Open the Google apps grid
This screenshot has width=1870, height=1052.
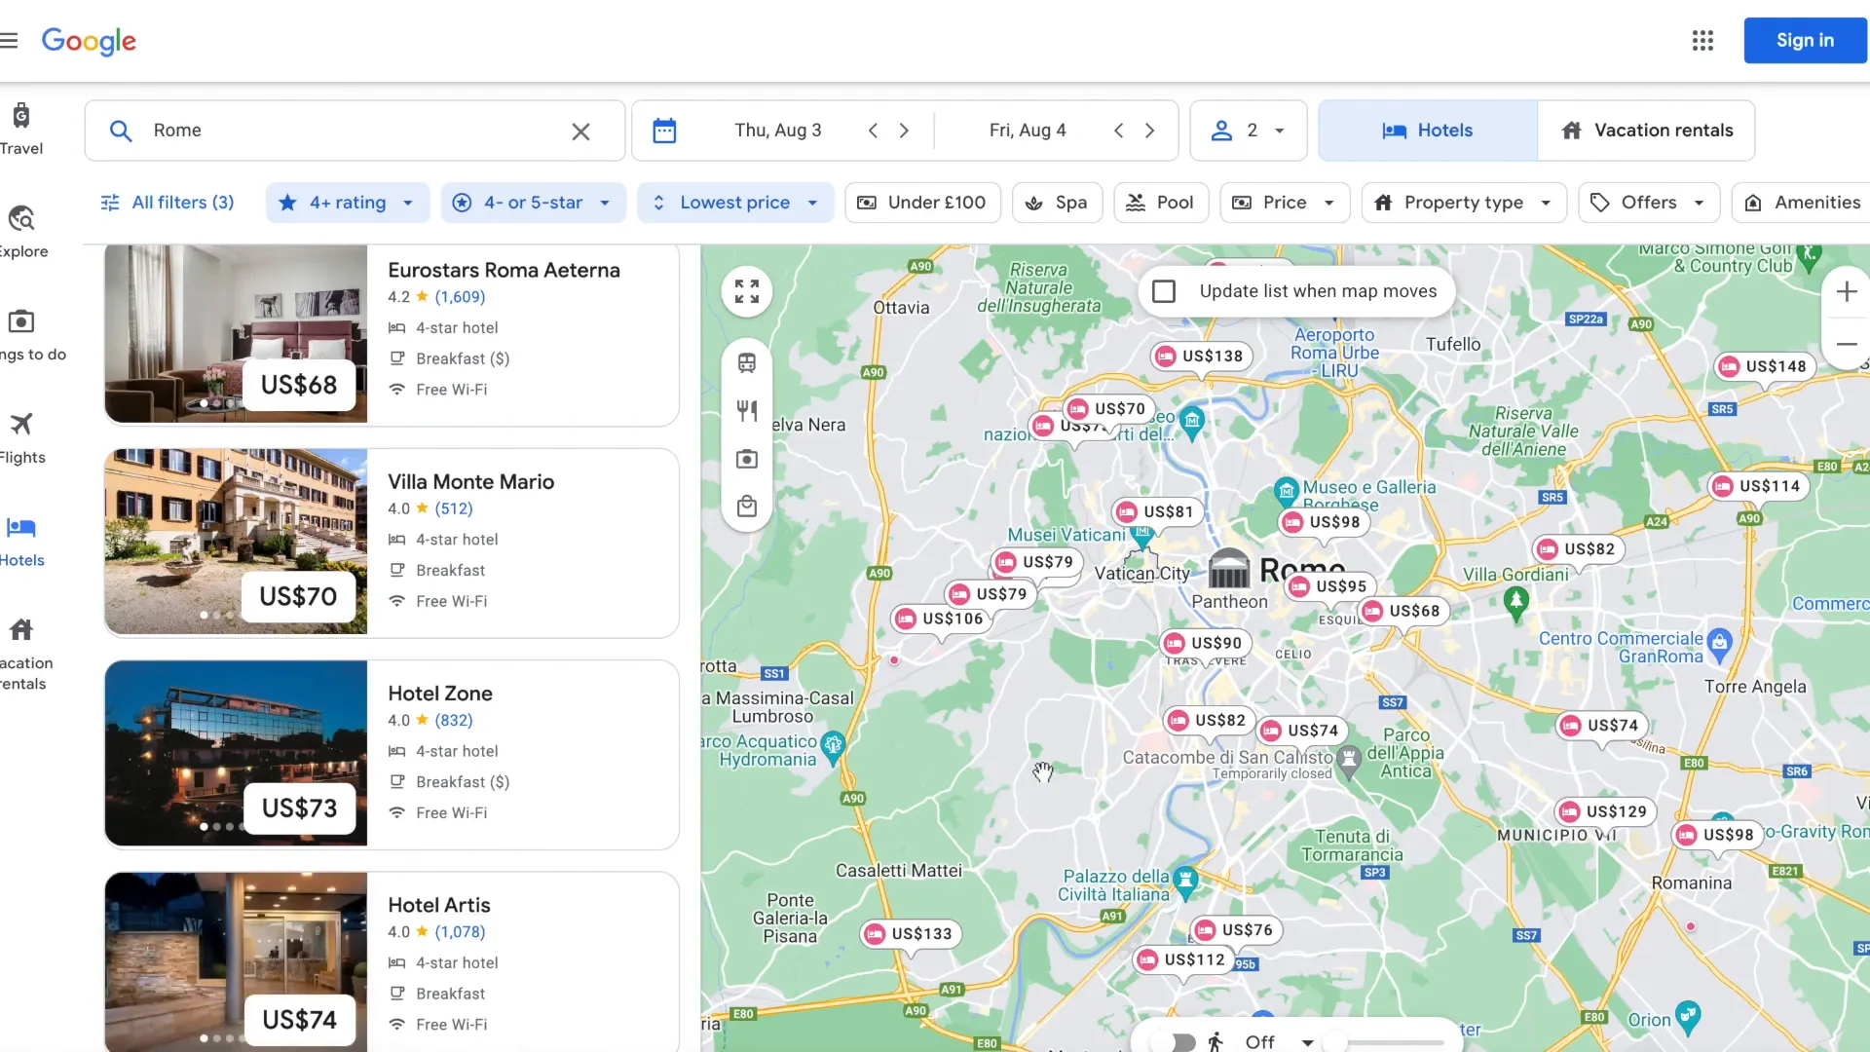coord(1702,41)
